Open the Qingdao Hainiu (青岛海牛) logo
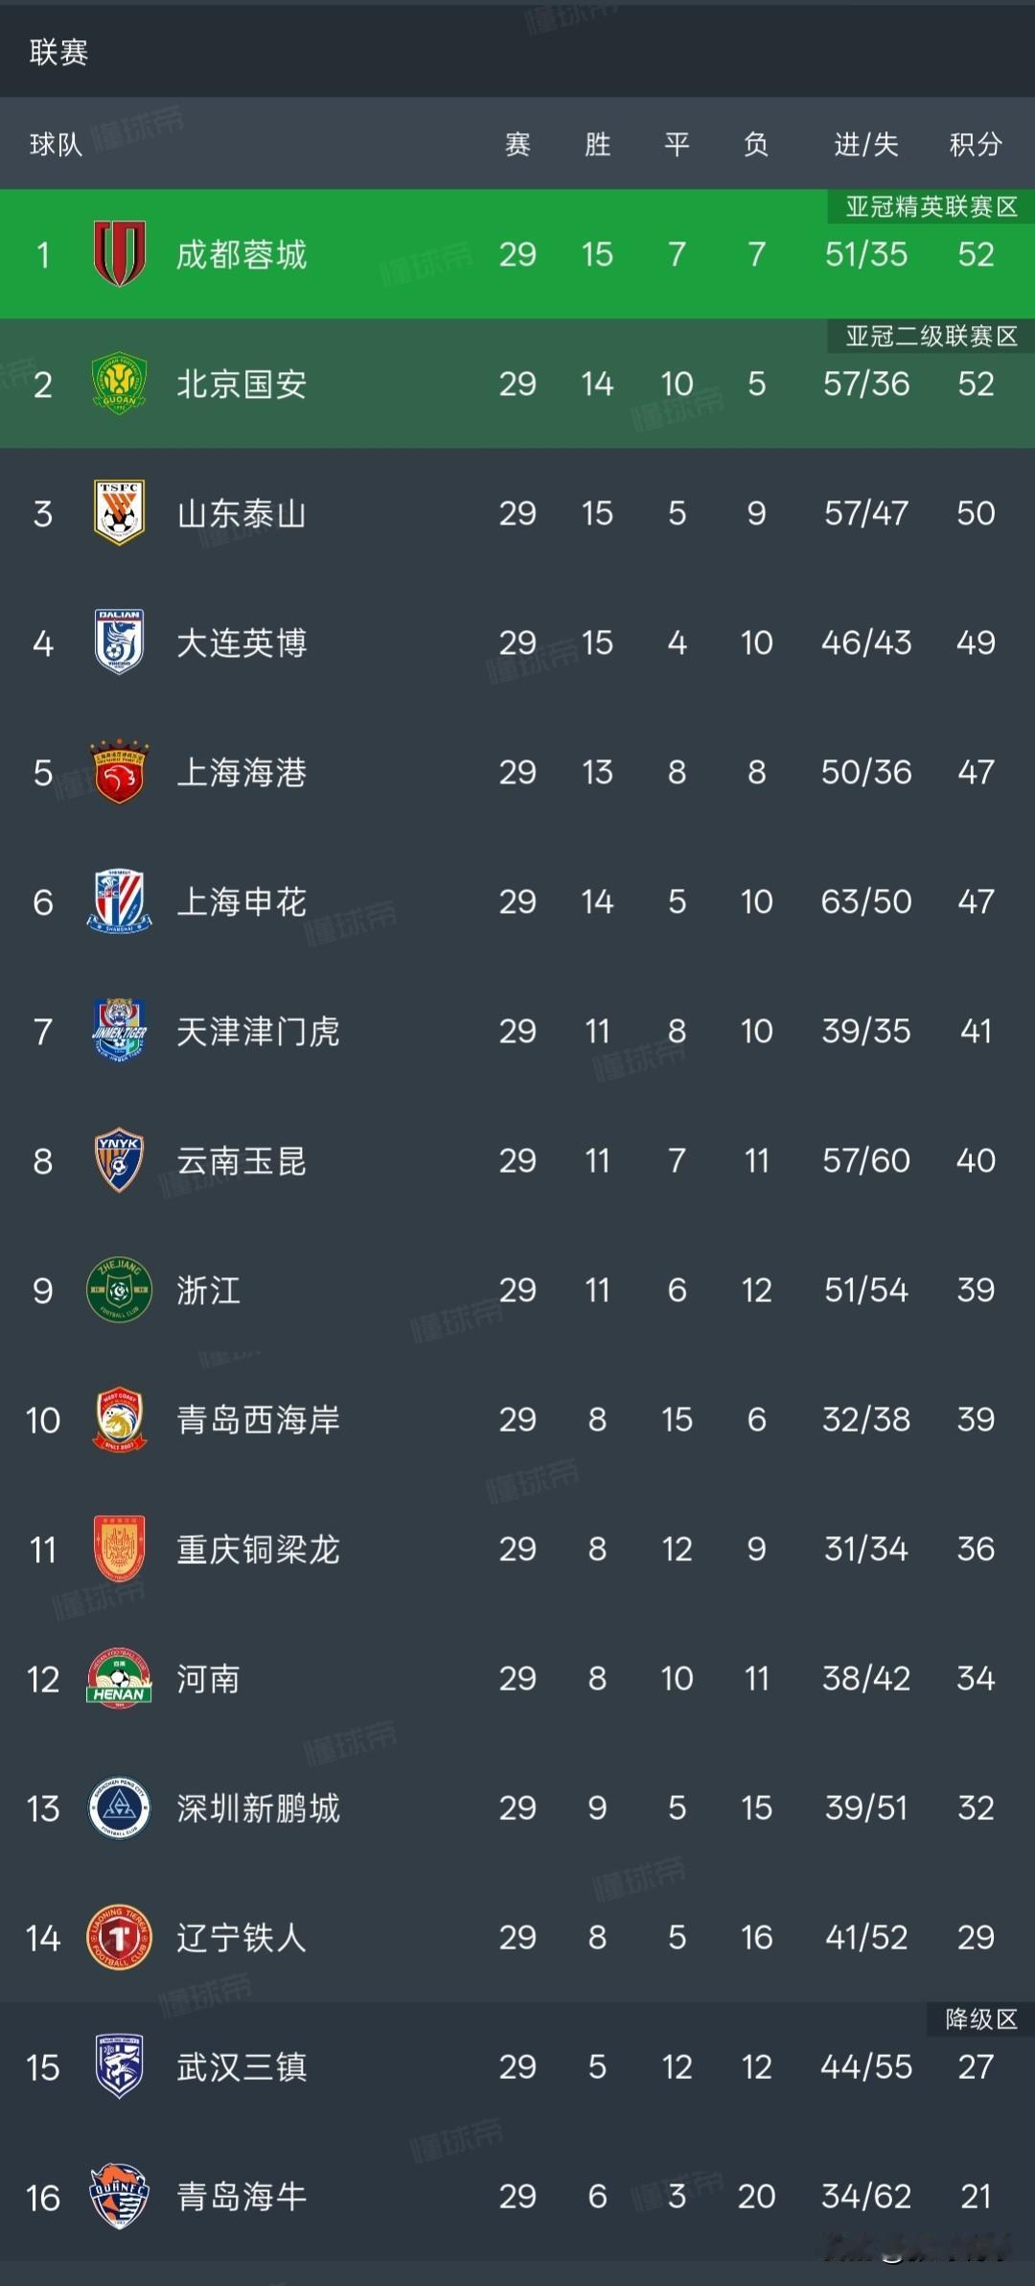 coord(119,2196)
